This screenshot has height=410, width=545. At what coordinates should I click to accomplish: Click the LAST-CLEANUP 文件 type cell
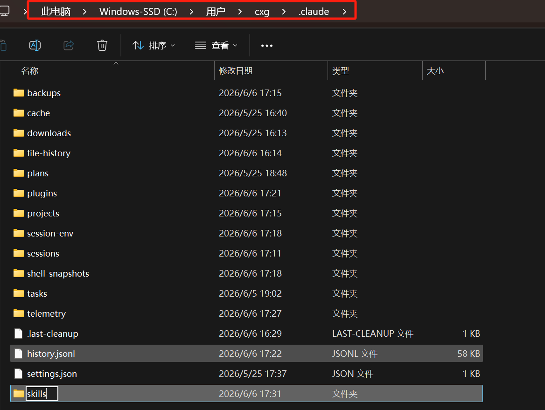point(373,334)
